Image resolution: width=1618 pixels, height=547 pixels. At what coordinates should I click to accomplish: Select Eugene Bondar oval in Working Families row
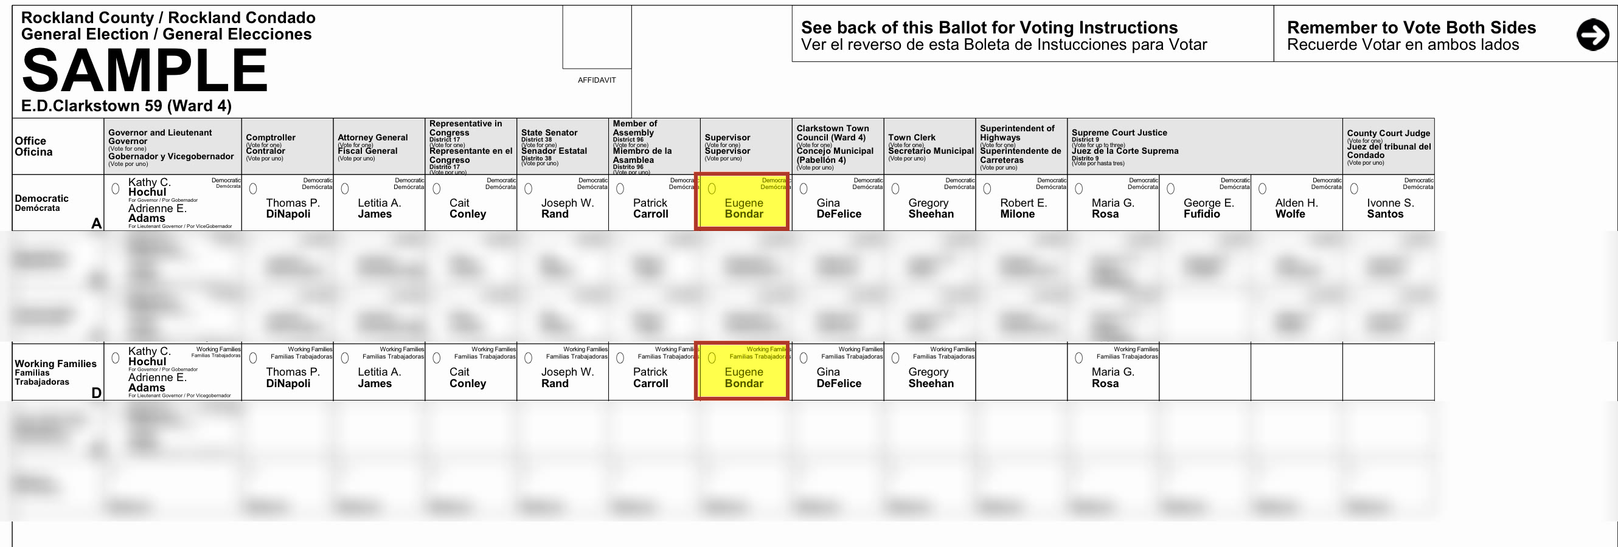tap(712, 358)
